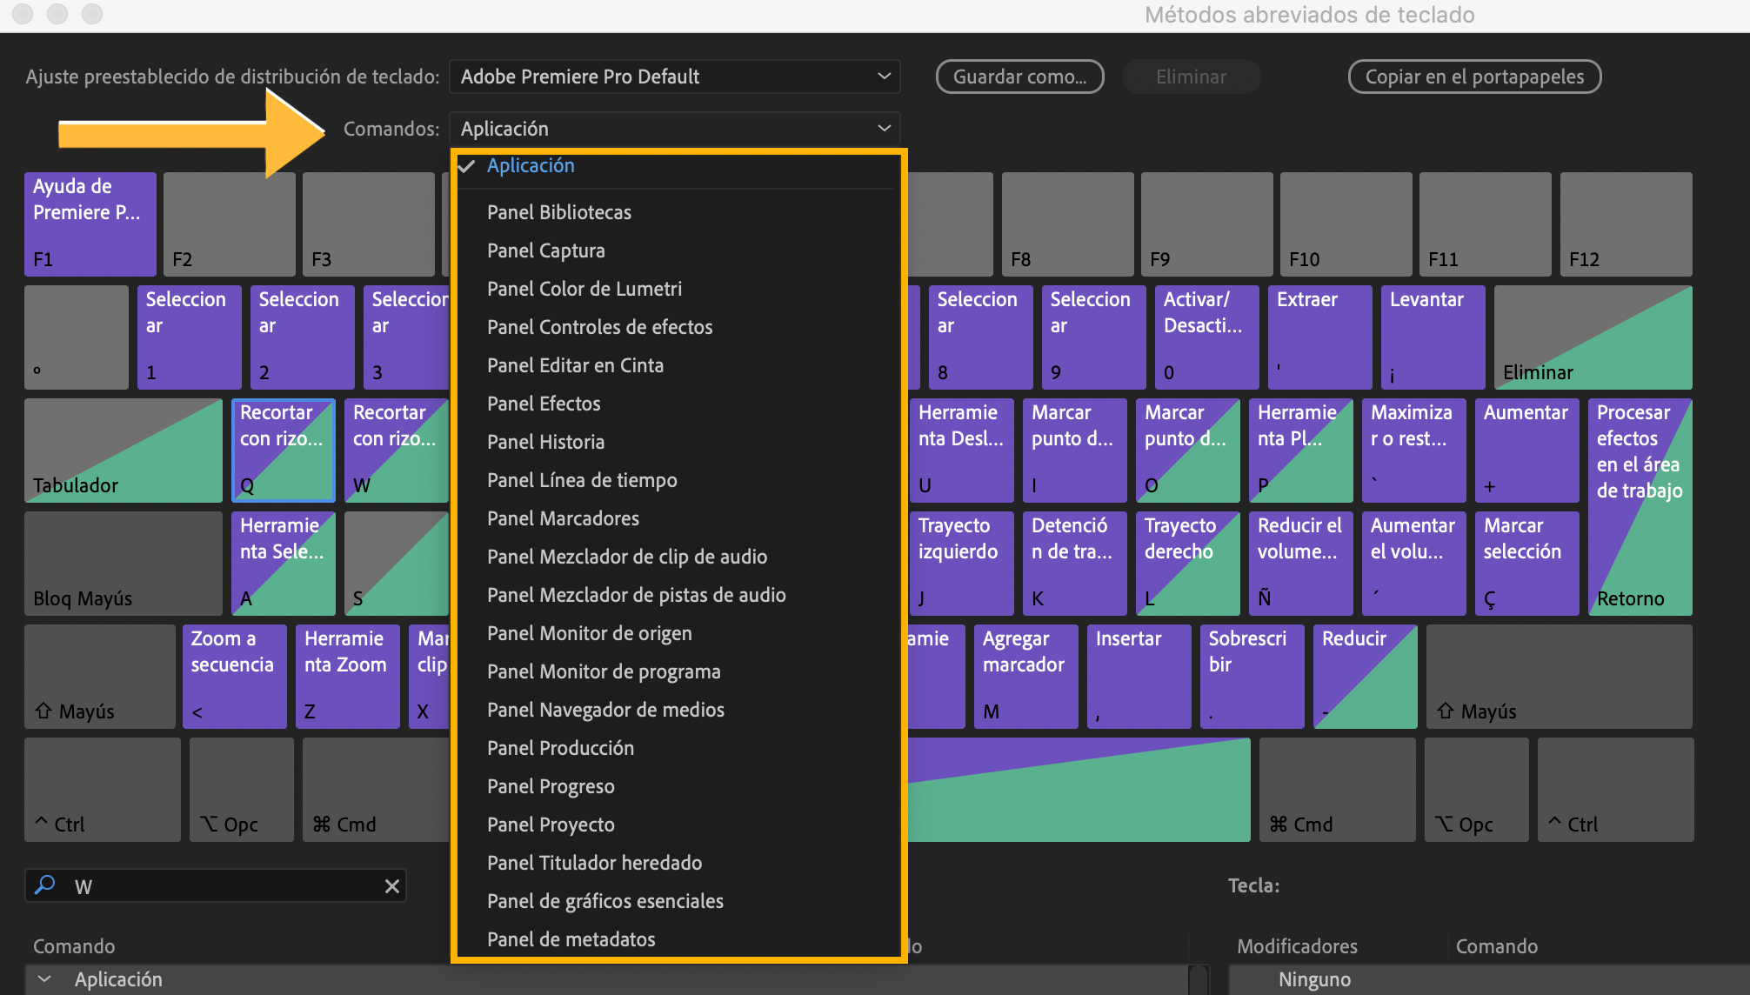The width and height of the screenshot is (1750, 995).
Task: Select Panel Monitor de origen
Action: click(590, 633)
